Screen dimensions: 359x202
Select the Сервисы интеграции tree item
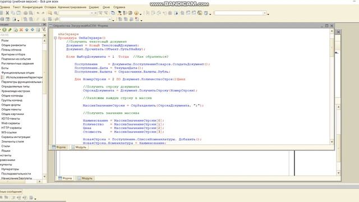(x=16, y=137)
